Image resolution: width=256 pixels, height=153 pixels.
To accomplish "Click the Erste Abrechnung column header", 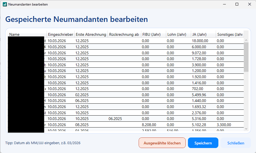I will tap(91, 34).
